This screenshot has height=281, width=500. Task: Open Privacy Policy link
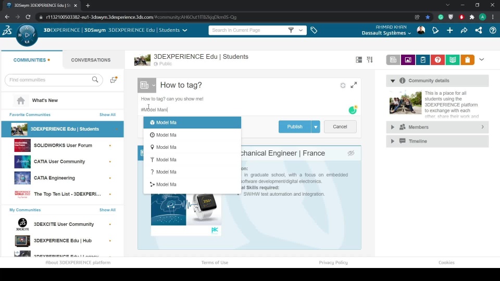[x=333, y=262]
